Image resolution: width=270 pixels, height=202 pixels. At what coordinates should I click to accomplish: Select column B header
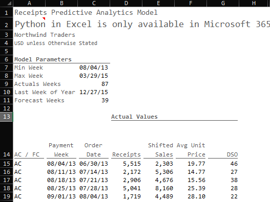61,3
